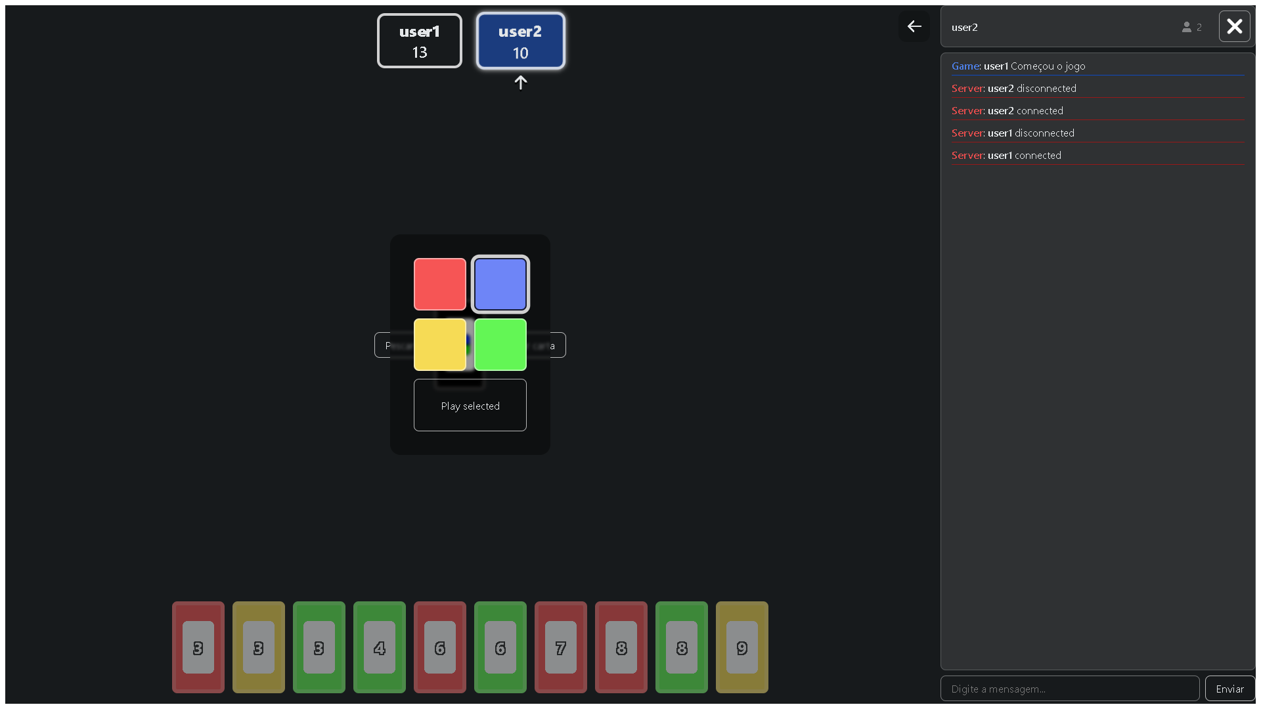Viewport: 1261px width, 709px height.
Task: Click the back arrow icon beside chat
Action: 914,26
